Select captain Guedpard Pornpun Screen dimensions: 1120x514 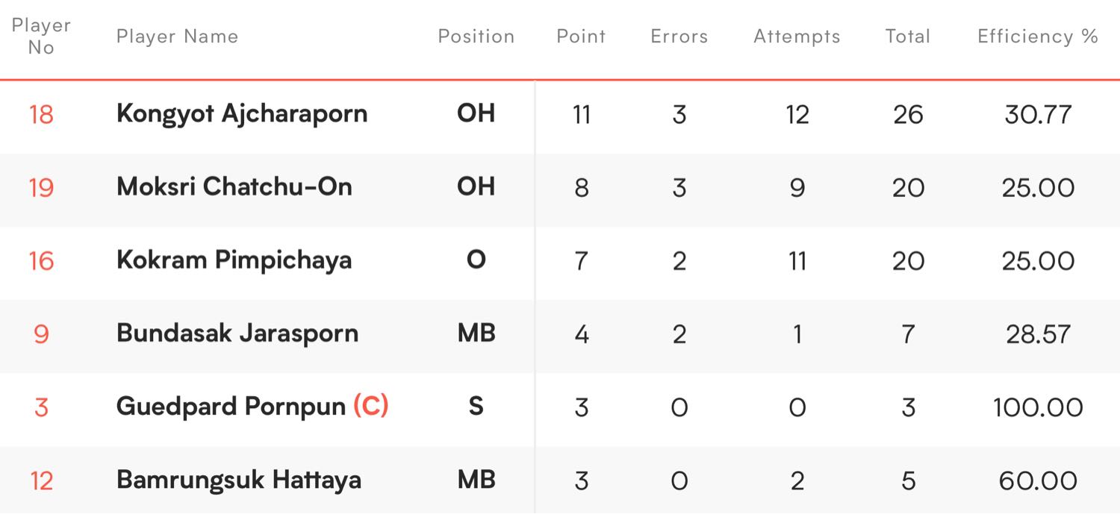click(231, 407)
